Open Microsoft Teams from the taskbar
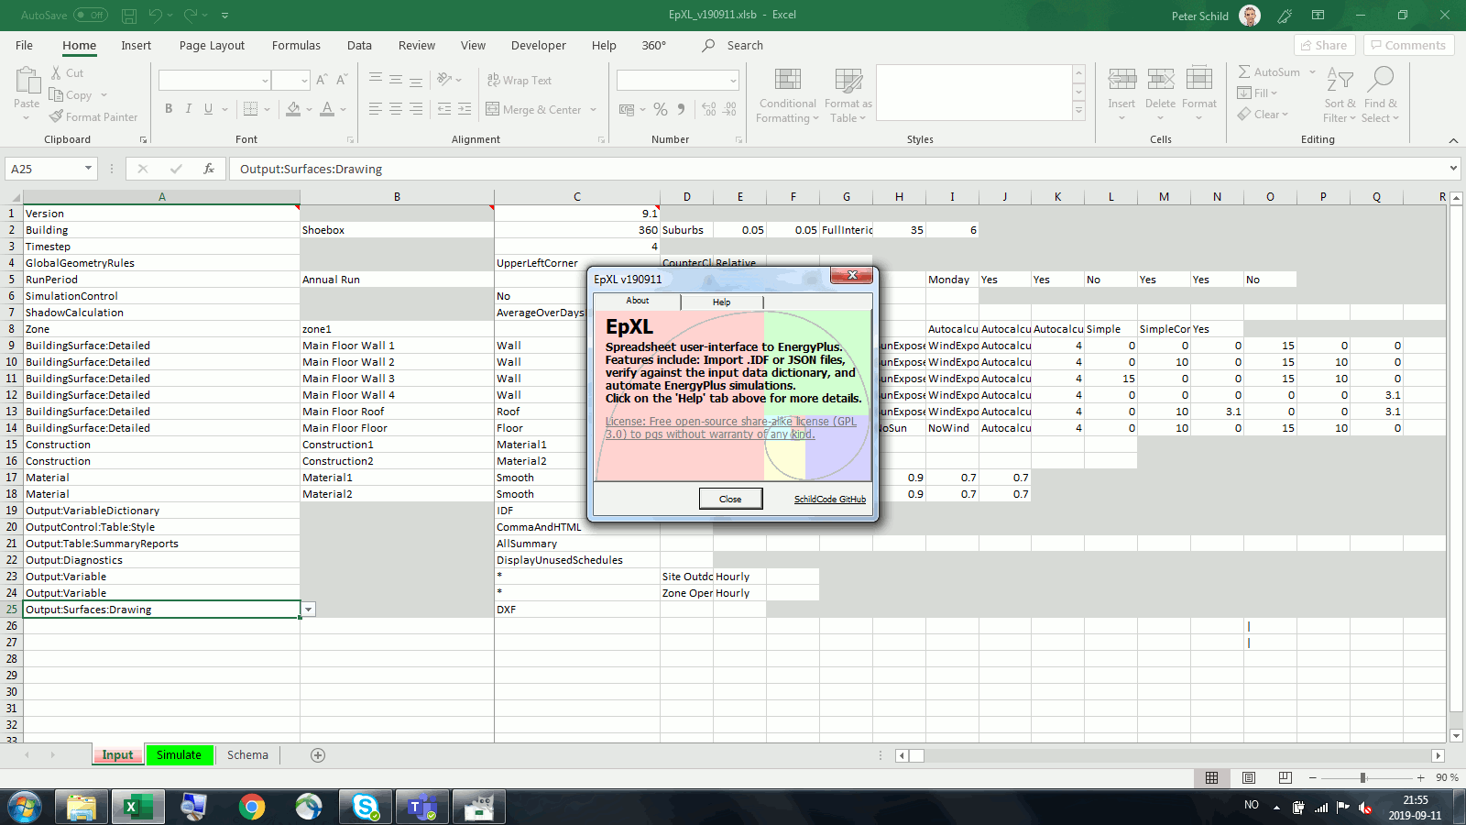 point(422,807)
